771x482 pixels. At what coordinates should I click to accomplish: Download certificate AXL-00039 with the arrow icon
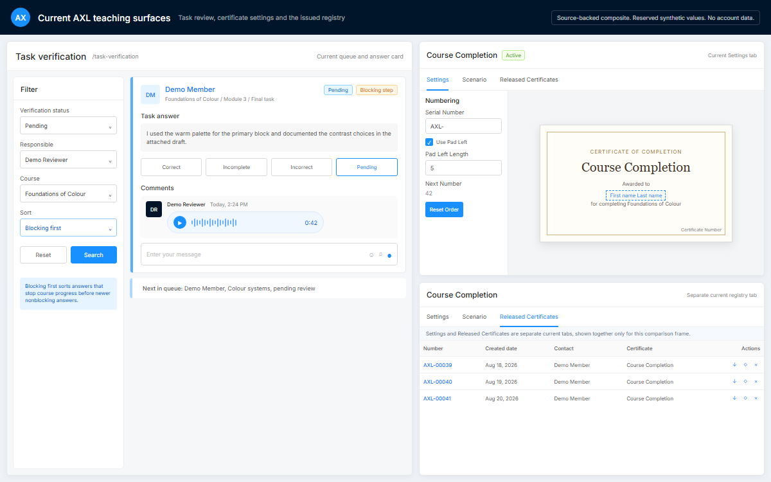[x=734, y=364]
